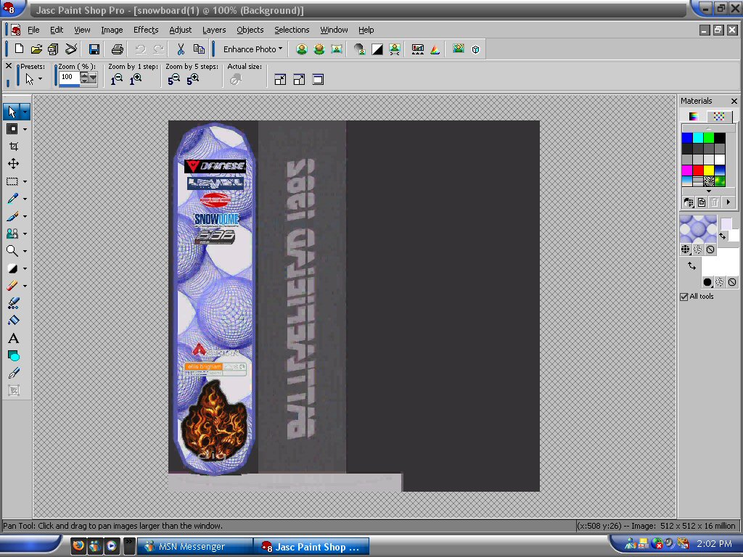
Task: Select the rectangular Selection tool
Action: 12,181
